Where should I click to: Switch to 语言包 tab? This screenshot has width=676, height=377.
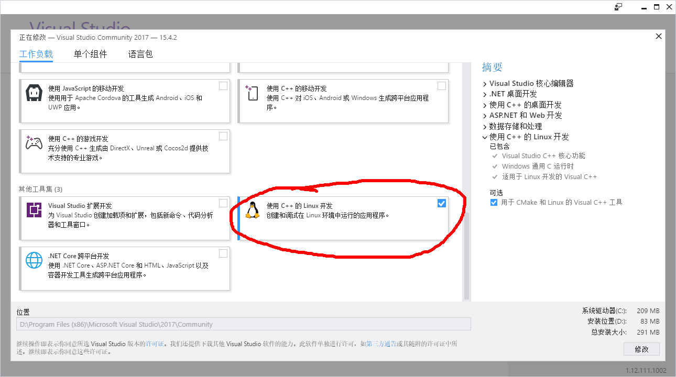(140, 54)
